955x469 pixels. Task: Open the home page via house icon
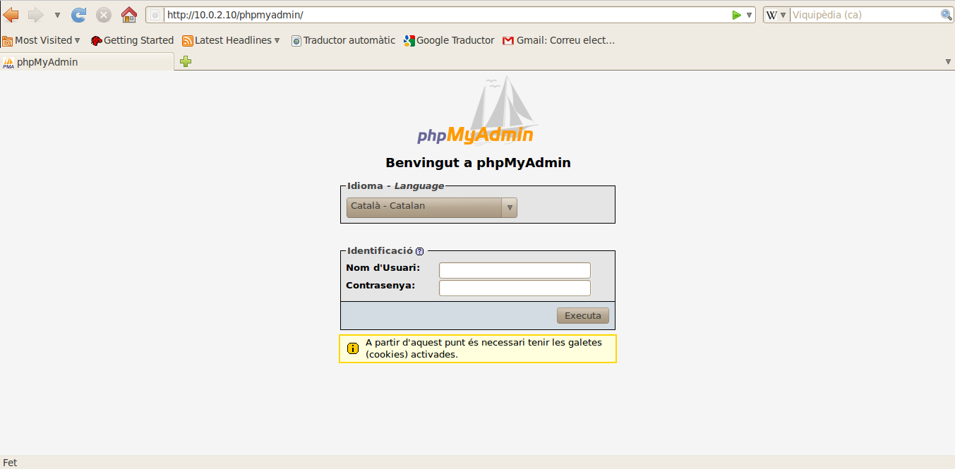128,15
